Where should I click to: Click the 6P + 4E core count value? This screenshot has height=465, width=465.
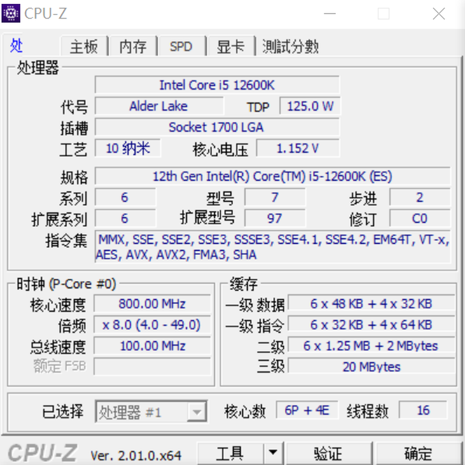pyautogui.click(x=307, y=410)
